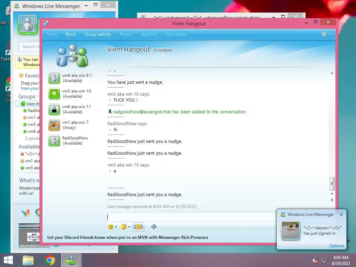Expand the show menu dropdown arrow

(x=330, y=34)
